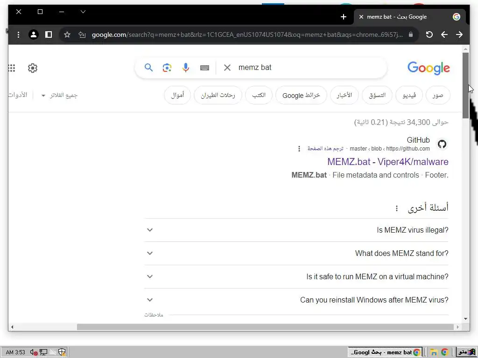Go forward with the right arrow

pyautogui.click(x=459, y=34)
